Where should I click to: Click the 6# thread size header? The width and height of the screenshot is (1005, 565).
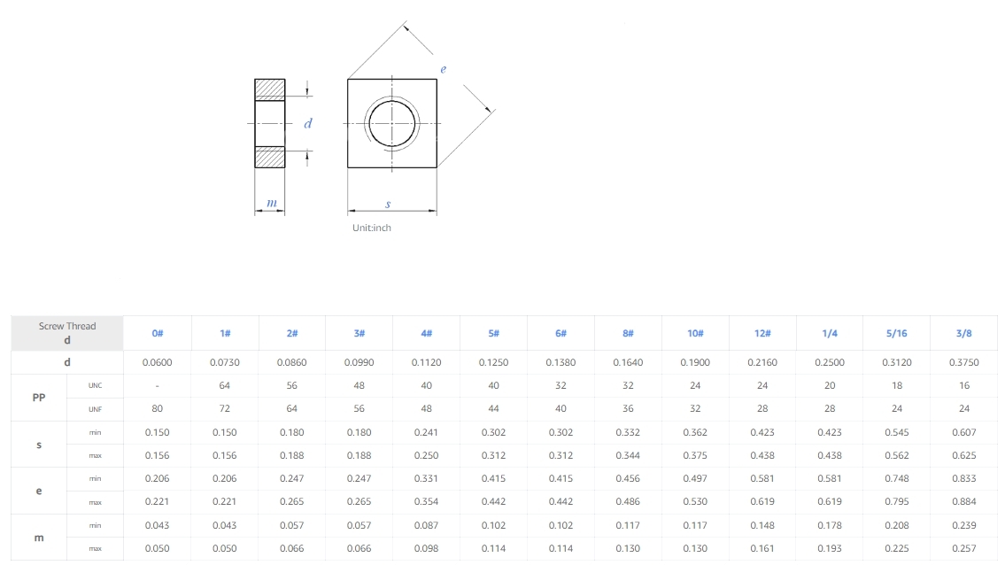[560, 333]
